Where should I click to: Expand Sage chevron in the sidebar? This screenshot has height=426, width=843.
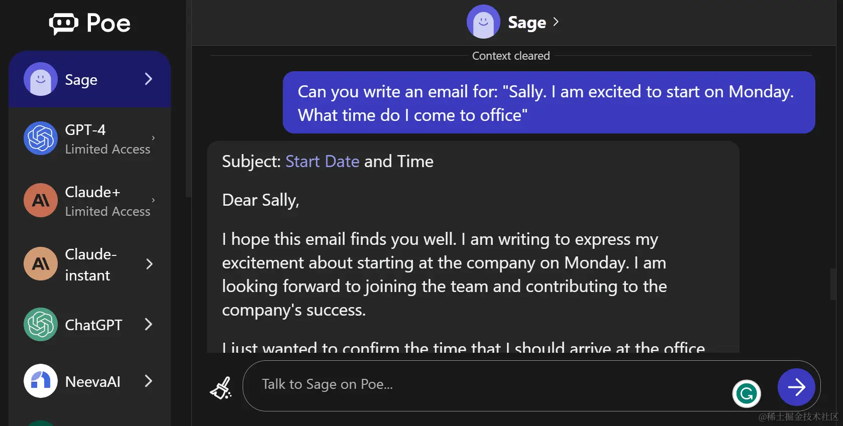click(148, 79)
